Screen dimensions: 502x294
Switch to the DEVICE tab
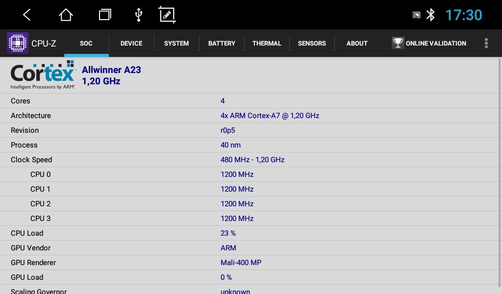[x=131, y=43]
